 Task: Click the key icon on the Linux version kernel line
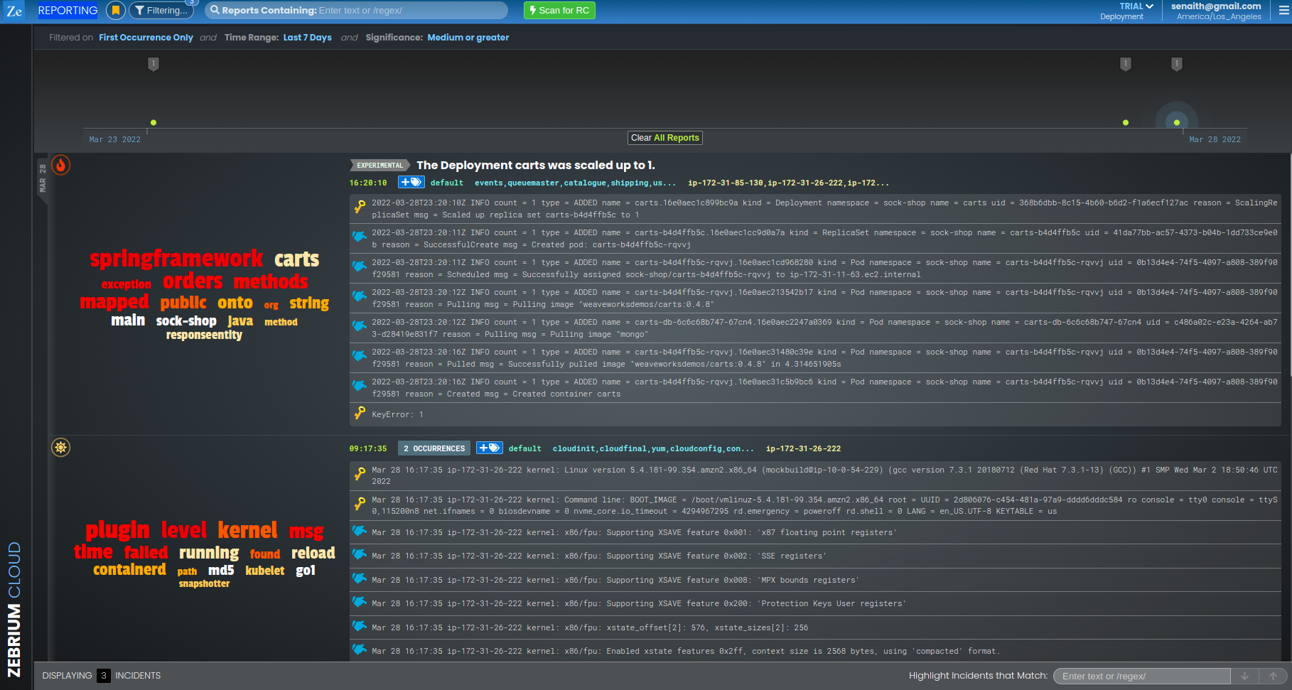click(x=360, y=474)
